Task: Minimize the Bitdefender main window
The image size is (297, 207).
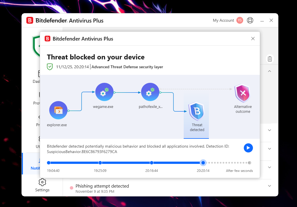Action: click(262, 21)
